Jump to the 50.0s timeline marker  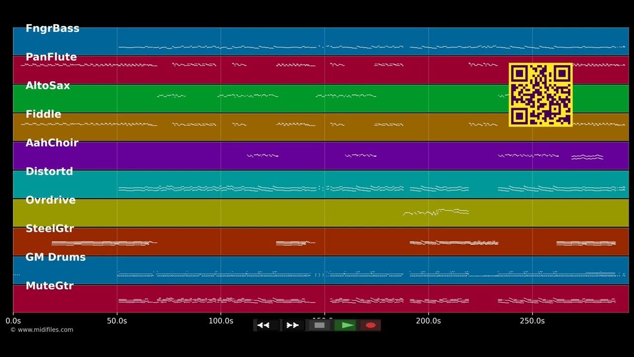pyautogui.click(x=117, y=321)
